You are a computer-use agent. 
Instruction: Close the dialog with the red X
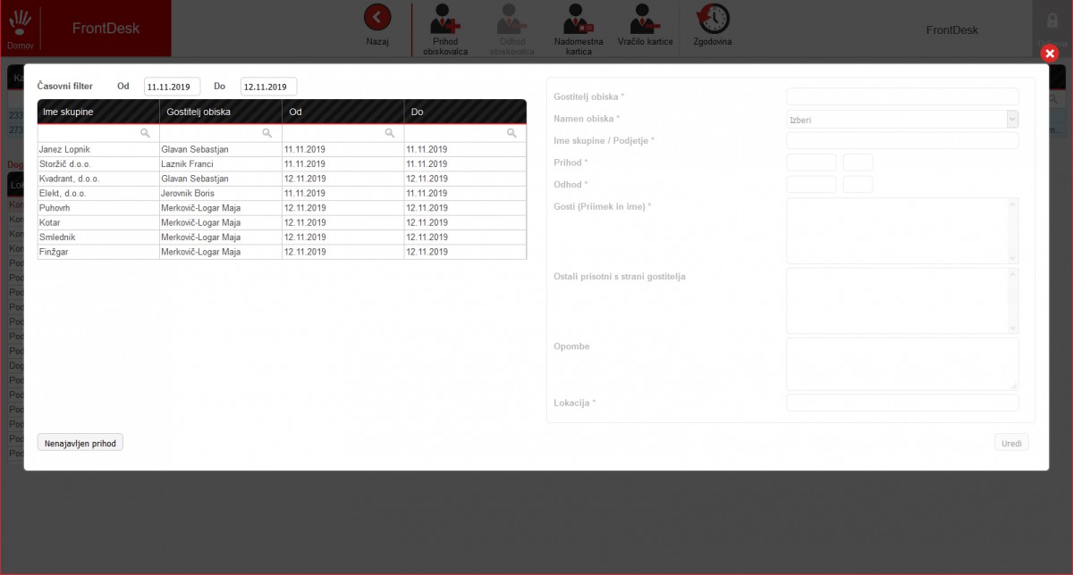pos(1051,54)
